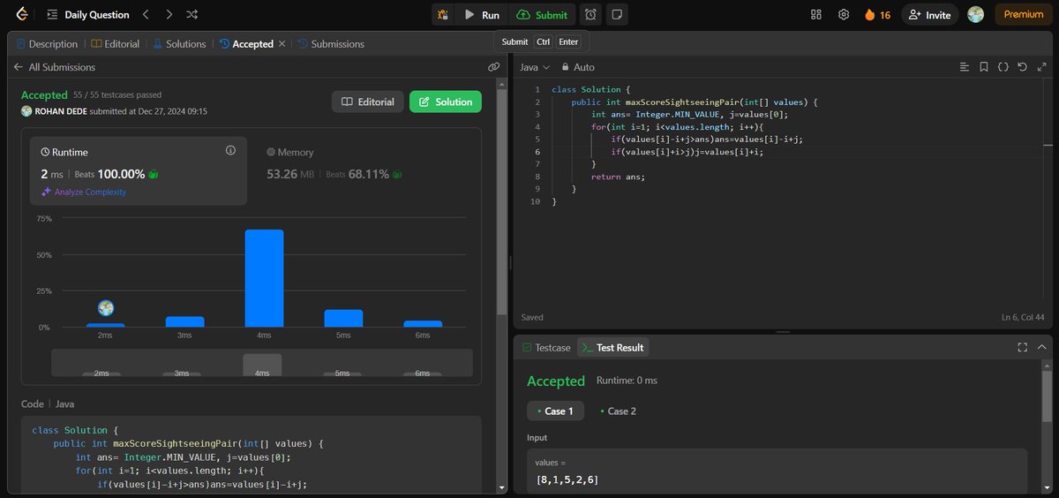Click the runtime info icon

point(231,151)
